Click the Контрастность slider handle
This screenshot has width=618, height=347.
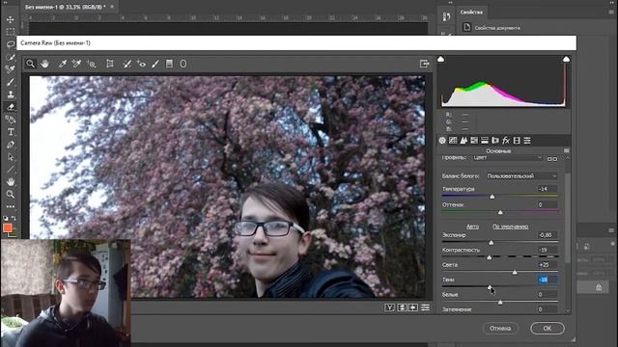pyautogui.click(x=490, y=257)
